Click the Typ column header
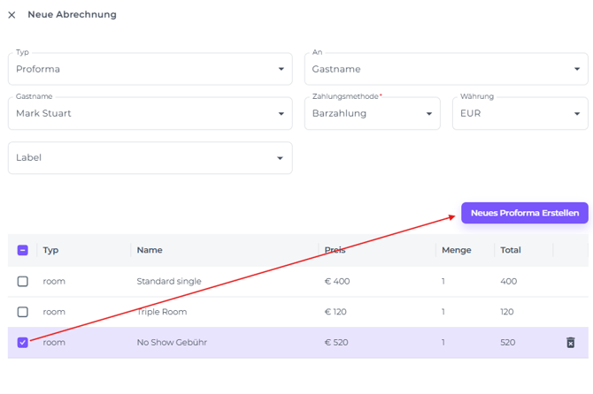 (51, 250)
